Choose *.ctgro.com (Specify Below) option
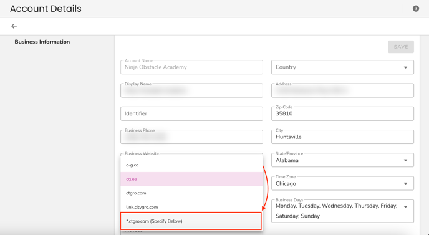 coord(191,221)
